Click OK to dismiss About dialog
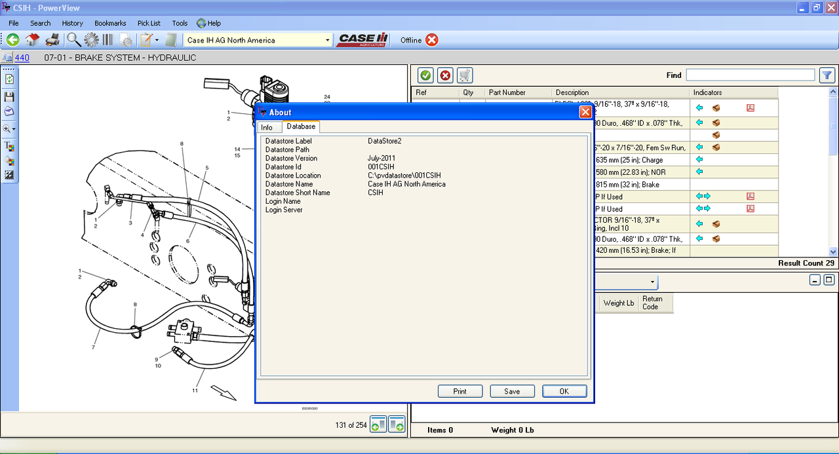Image resolution: width=839 pixels, height=454 pixels. 564,391
